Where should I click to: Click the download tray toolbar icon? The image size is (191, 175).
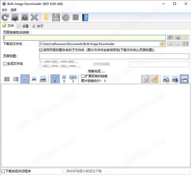point(15,17)
